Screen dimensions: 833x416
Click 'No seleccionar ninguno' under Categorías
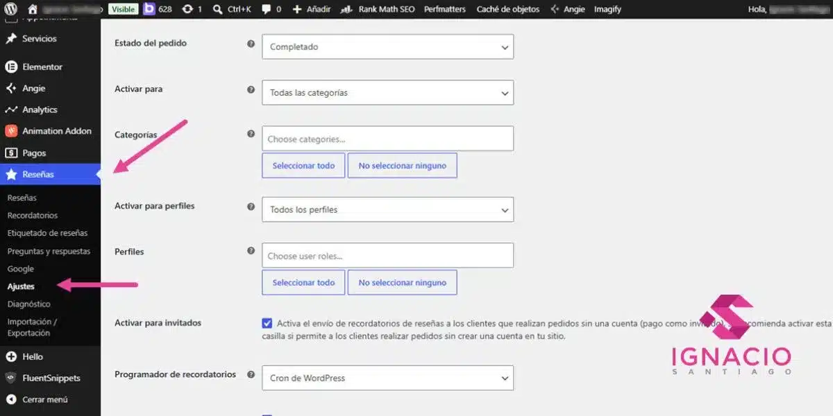click(x=403, y=166)
